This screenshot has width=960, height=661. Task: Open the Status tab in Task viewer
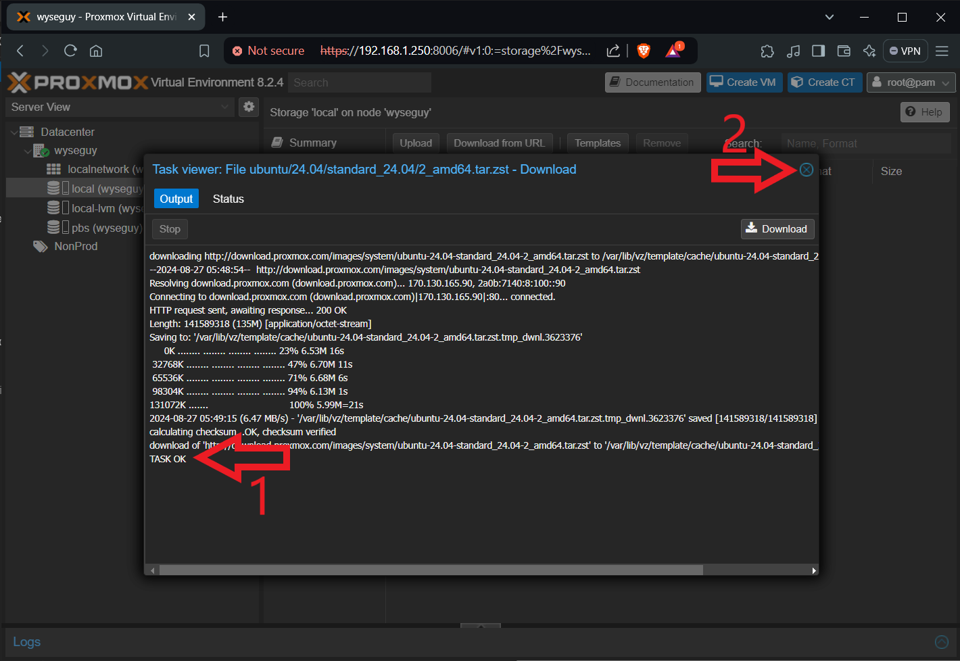[229, 199]
